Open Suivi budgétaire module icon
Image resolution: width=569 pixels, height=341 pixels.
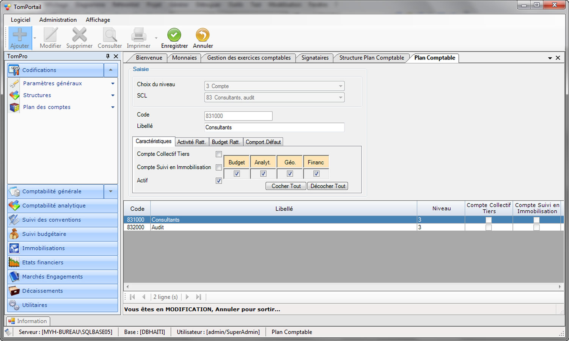(14, 234)
